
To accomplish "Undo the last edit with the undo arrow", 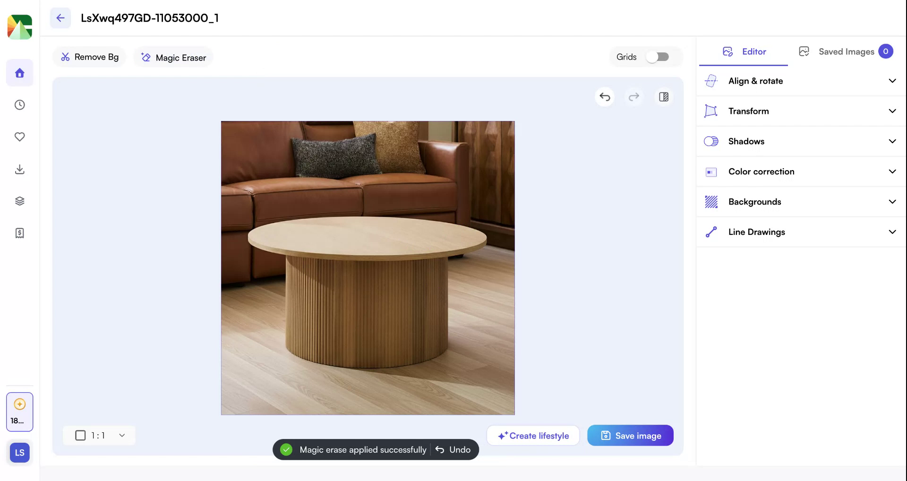I will (605, 97).
